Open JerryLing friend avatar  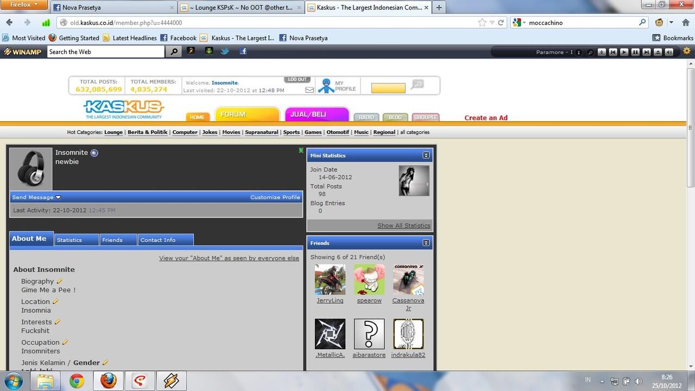tap(330, 280)
